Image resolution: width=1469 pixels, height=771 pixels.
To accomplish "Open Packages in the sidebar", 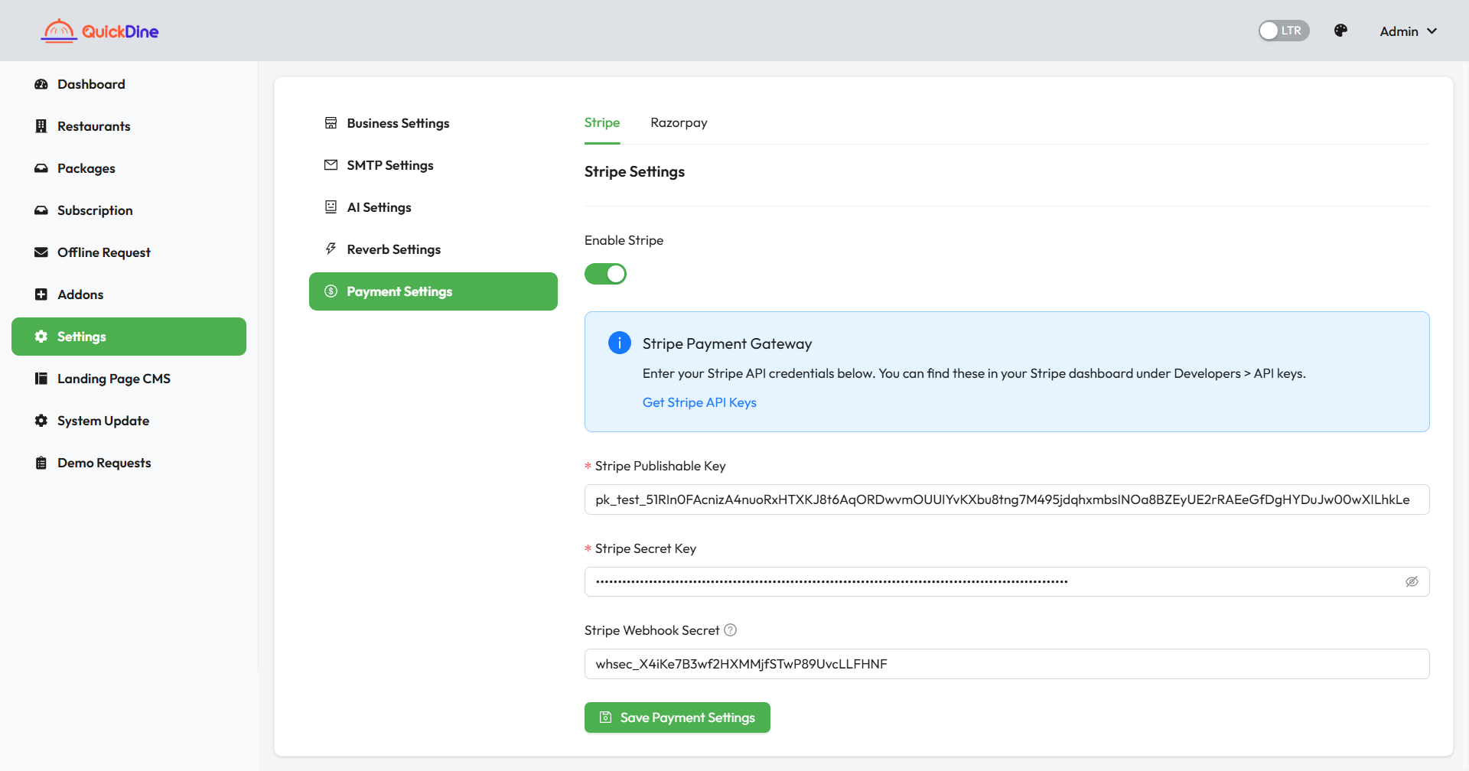I will (129, 168).
